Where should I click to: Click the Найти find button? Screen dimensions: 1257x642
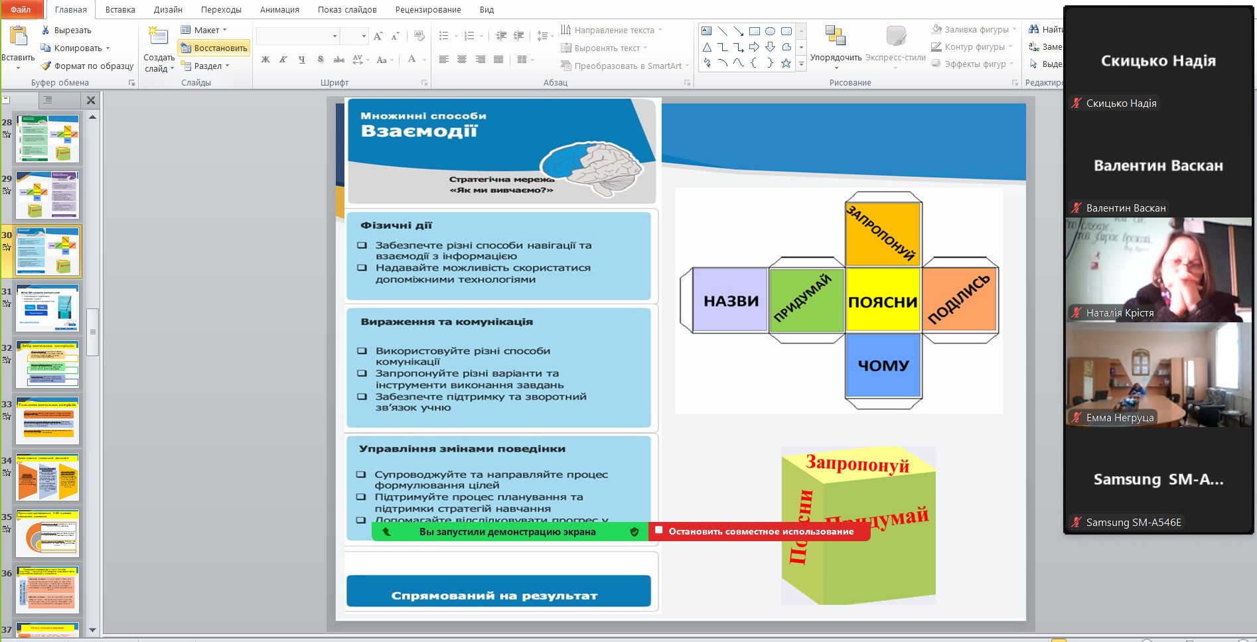point(1045,29)
